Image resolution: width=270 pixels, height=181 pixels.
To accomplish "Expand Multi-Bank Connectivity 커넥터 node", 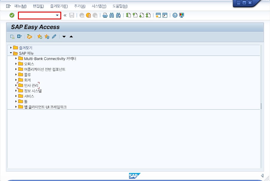I will 16,58.
